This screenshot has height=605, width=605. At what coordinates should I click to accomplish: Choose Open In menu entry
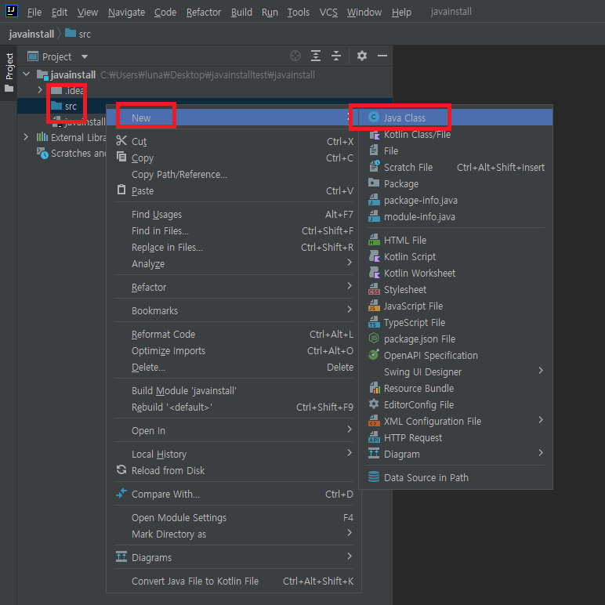234,431
